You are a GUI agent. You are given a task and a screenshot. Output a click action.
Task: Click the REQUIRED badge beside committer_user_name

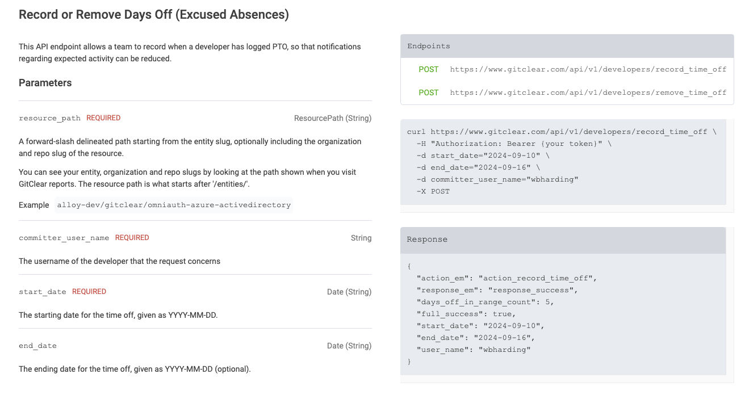(x=132, y=238)
